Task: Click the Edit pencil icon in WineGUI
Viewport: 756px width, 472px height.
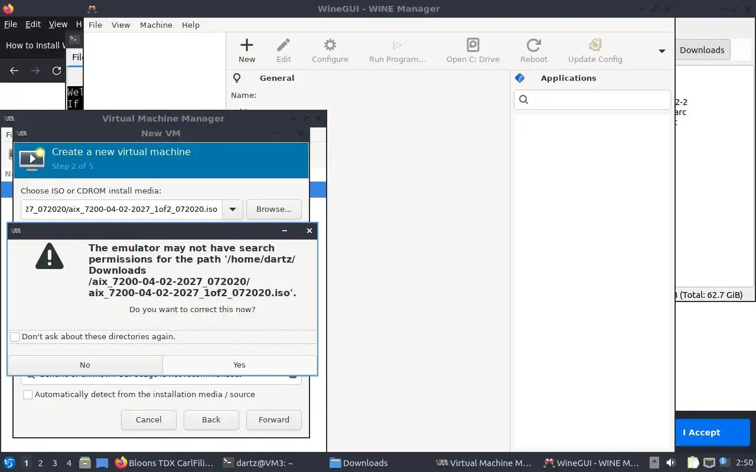Action: pyautogui.click(x=283, y=45)
